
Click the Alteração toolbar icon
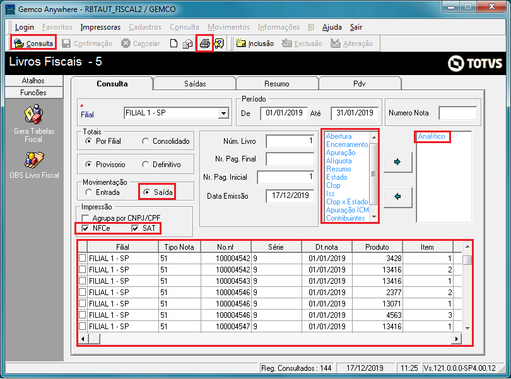(x=336, y=44)
